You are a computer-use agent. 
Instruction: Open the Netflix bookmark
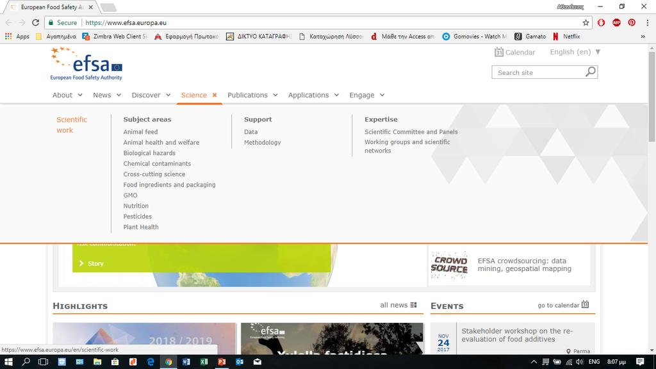pos(566,37)
